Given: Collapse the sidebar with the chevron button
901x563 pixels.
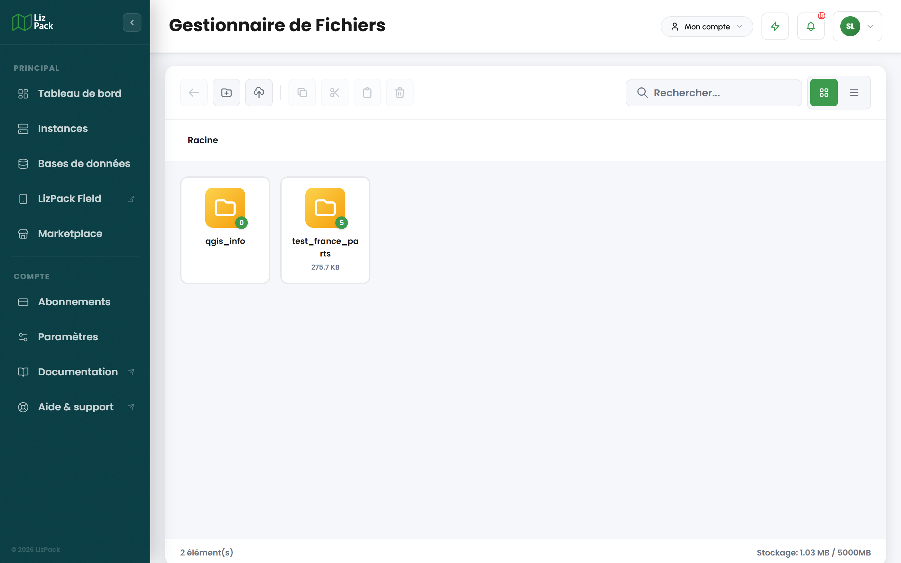Looking at the screenshot, I should click(x=132, y=22).
